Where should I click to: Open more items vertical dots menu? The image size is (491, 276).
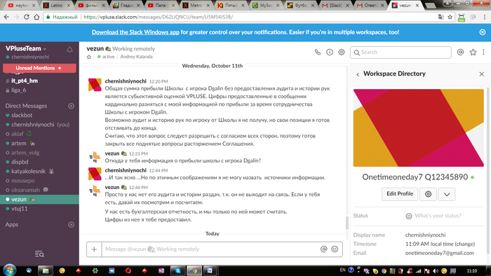point(483,53)
